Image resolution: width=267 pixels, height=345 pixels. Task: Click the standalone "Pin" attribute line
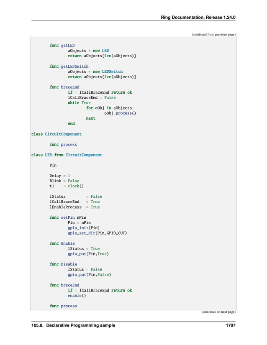coord(53,165)
